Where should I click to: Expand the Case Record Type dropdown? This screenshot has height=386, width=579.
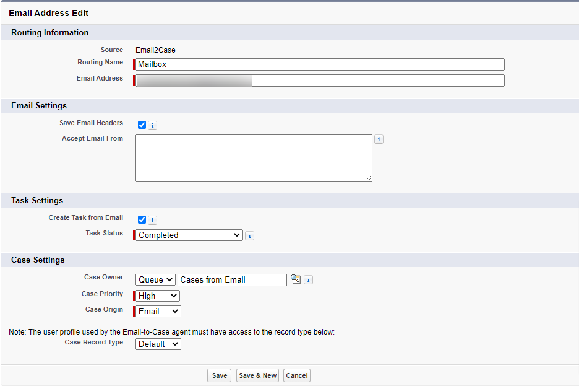tap(158, 344)
